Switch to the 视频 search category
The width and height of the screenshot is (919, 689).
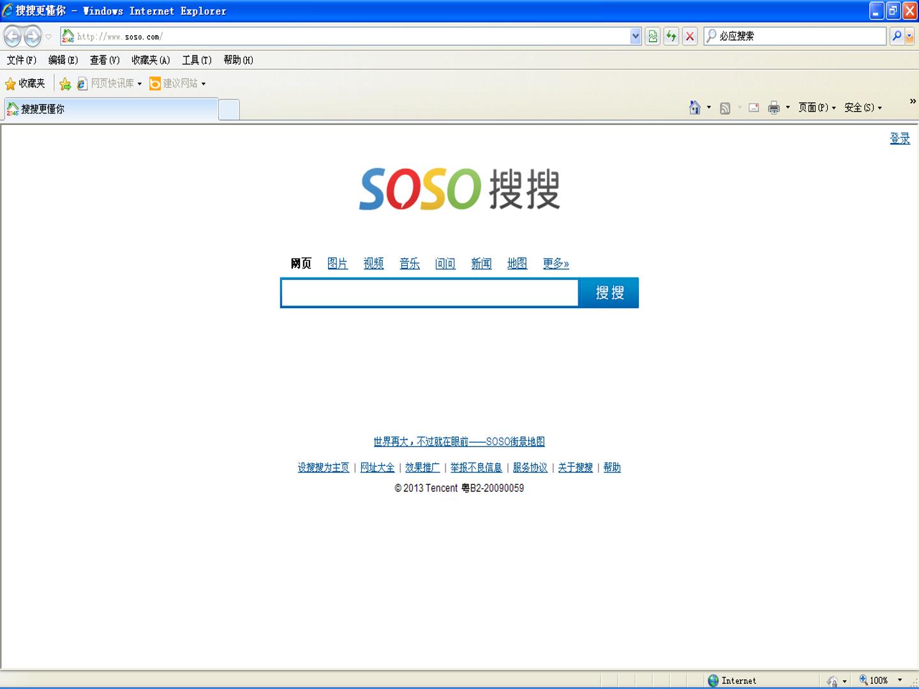pos(374,263)
